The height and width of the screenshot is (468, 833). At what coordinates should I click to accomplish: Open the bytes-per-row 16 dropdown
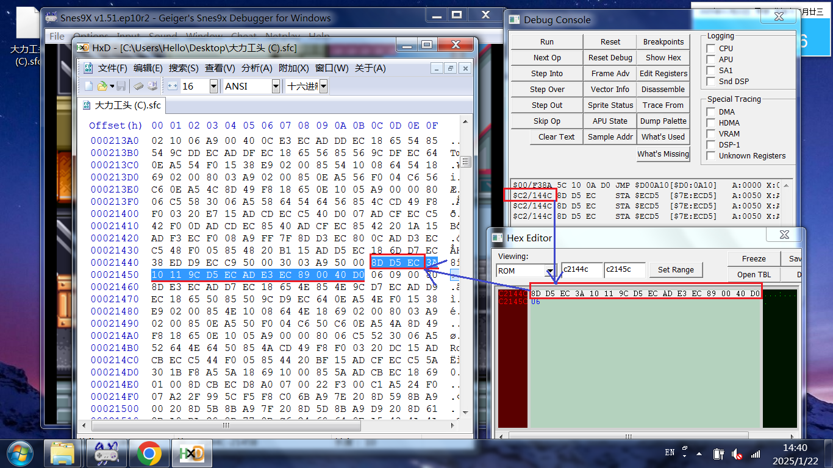(x=213, y=87)
